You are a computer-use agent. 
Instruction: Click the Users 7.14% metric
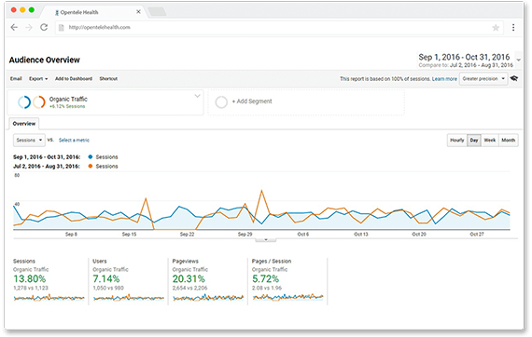click(x=106, y=278)
